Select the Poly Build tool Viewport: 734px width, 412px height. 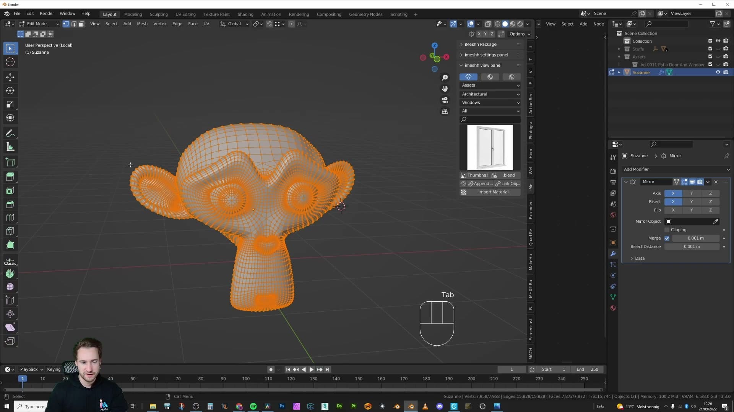click(10, 245)
